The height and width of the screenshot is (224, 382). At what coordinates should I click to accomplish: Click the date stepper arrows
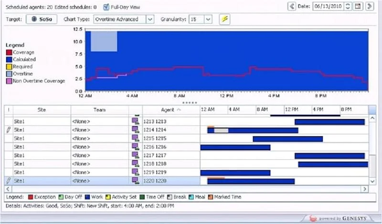click(348, 6)
